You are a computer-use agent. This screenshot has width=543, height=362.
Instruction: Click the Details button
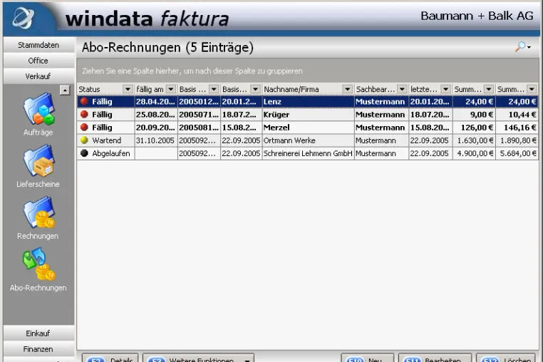110,358
